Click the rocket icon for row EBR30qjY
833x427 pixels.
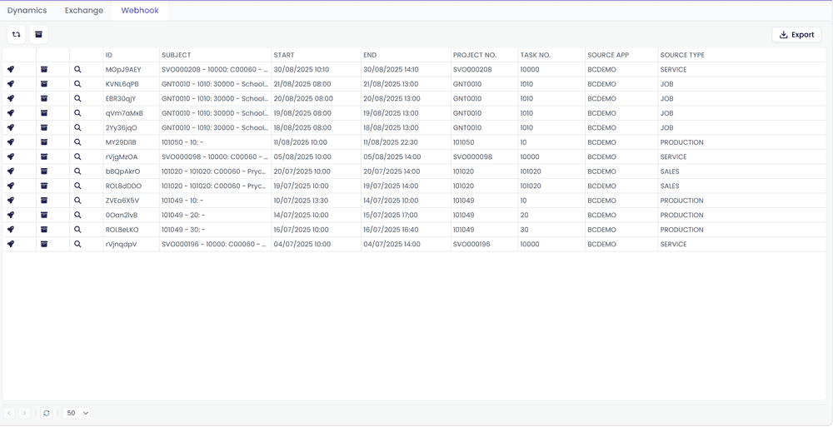pyautogui.click(x=11, y=99)
